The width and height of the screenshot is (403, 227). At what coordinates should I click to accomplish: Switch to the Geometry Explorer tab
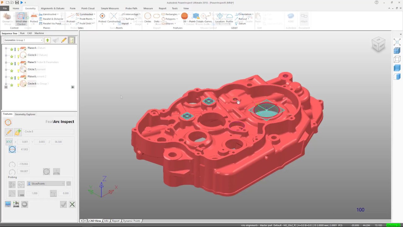[25, 114]
